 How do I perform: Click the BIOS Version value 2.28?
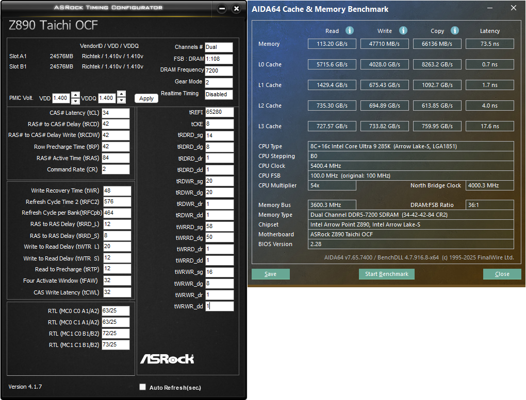tap(411, 244)
